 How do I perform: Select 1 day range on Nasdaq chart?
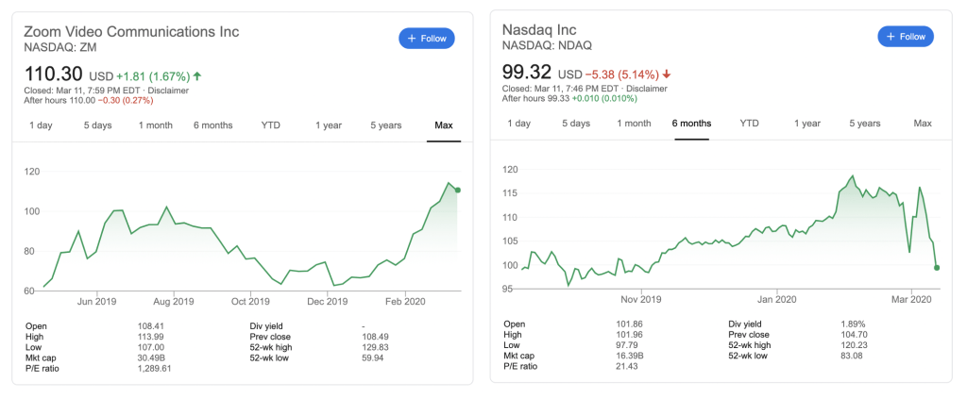tap(518, 124)
